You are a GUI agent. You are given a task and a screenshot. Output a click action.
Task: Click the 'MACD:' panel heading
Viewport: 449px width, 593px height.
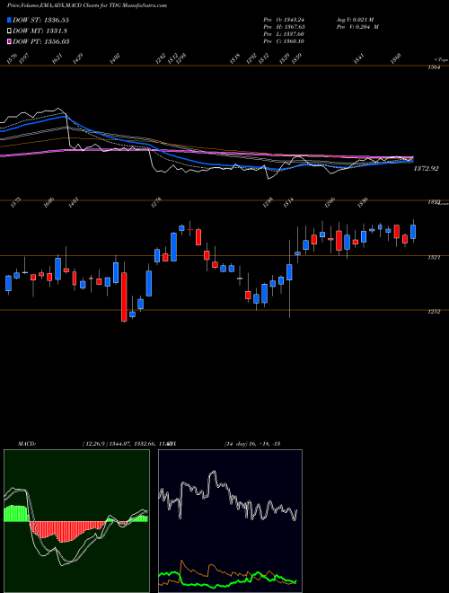(27, 443)
